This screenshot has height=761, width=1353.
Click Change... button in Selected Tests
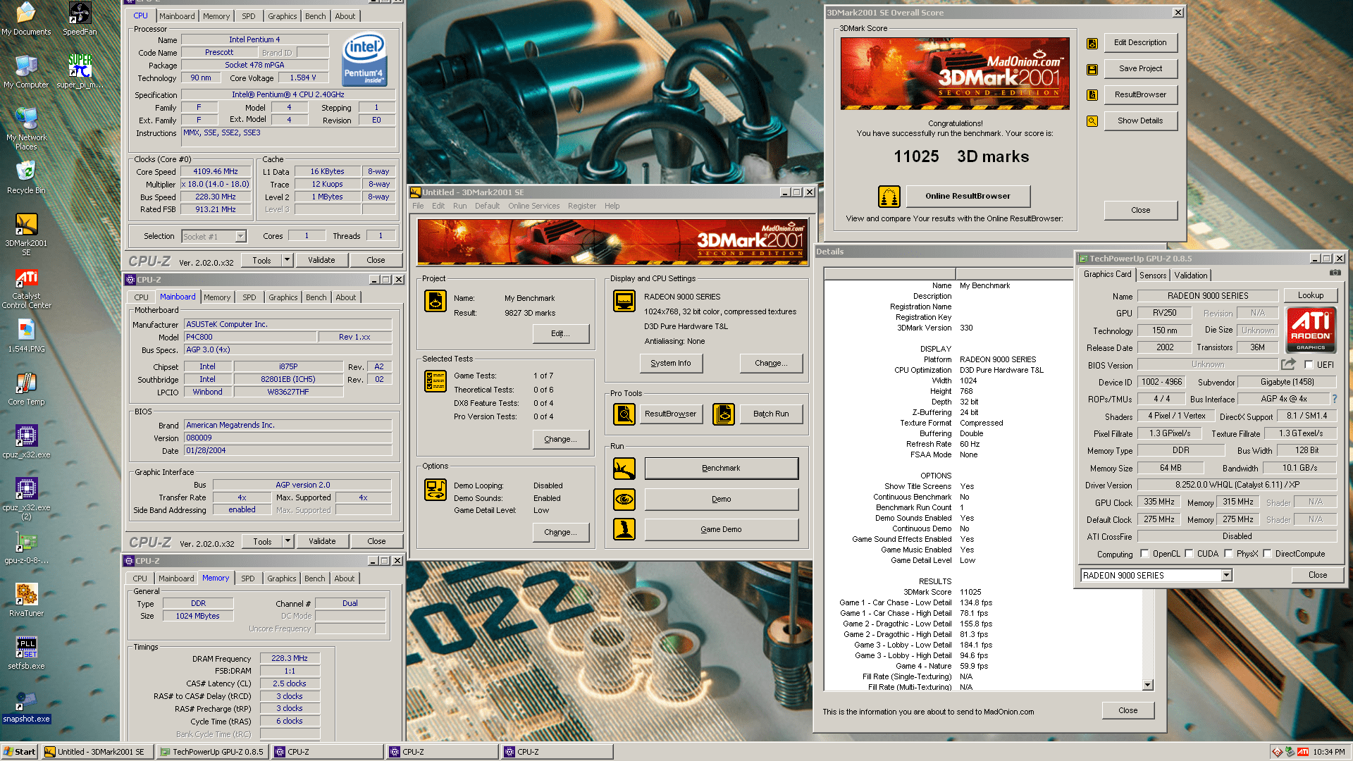[x=561, y=440]
